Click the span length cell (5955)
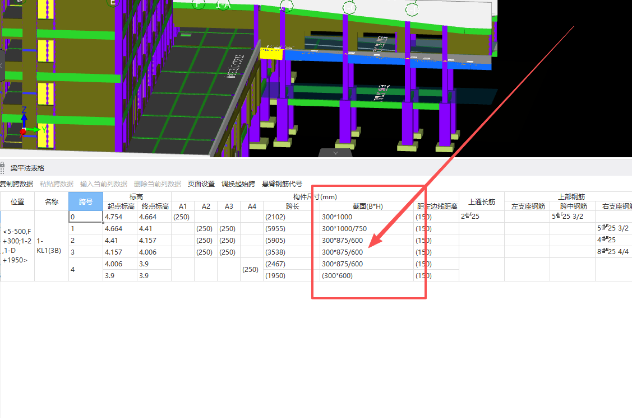 coord(292,228)
